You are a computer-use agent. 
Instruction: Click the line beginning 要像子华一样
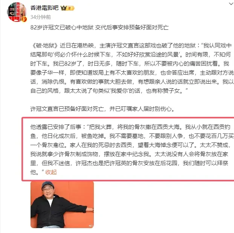[132, 73]
